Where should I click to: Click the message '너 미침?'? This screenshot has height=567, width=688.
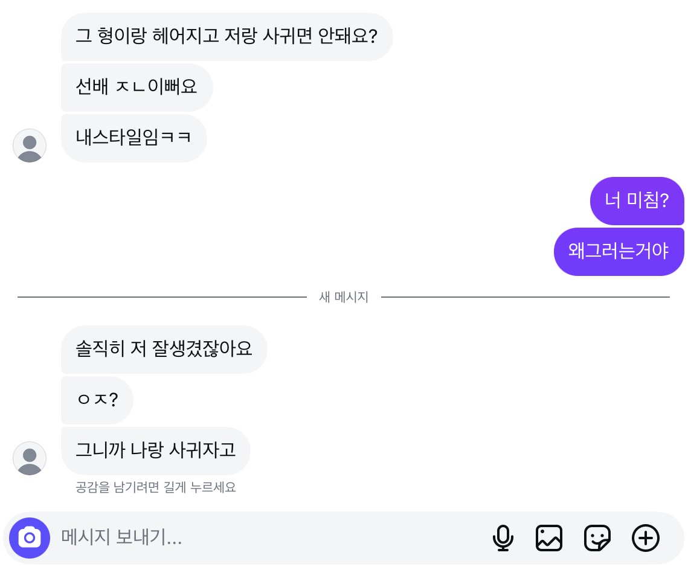637,200
